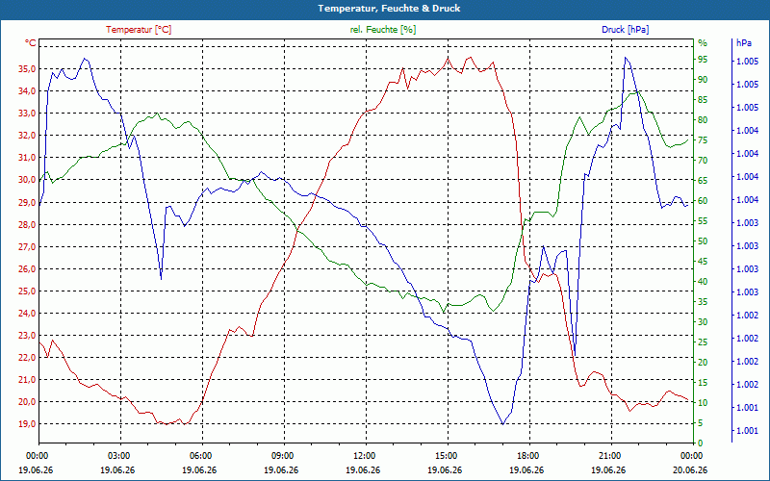Click the '31,0' temperature axis value
The image size is (770, 481).
point(27,158)
